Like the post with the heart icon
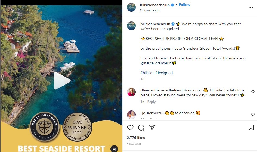The width and height of the screenshot is (257, 152). pyautogui.click(x=130, y=128)
